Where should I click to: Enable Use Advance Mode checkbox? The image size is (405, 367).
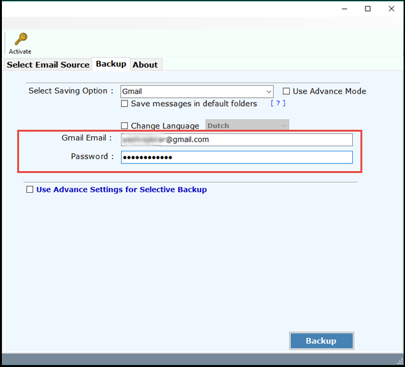287,92
